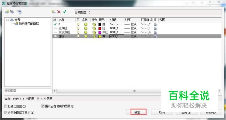Screen dimensions: 226x120
Task: Click the black color swatch of layer 0
Action: coord(100,25)
